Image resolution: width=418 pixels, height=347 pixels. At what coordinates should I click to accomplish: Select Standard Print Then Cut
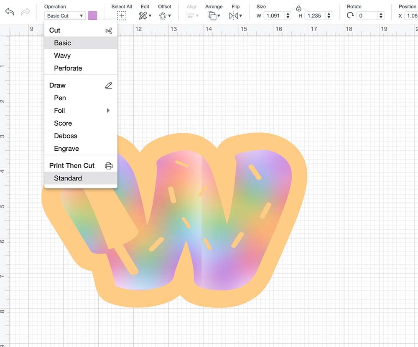[81, 178]
